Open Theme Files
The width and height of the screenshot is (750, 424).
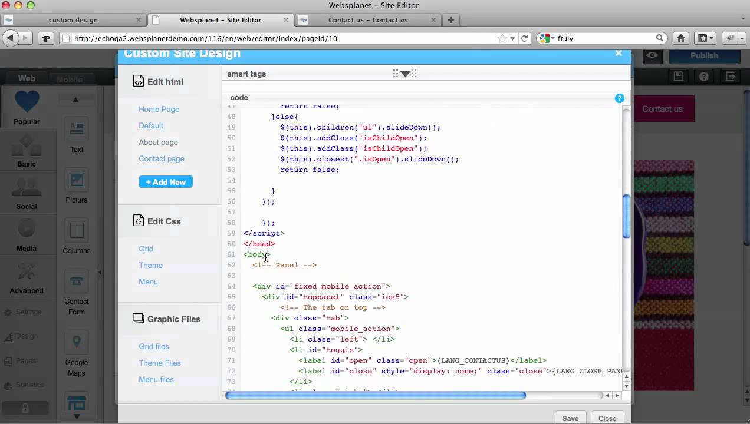(160, 363)
